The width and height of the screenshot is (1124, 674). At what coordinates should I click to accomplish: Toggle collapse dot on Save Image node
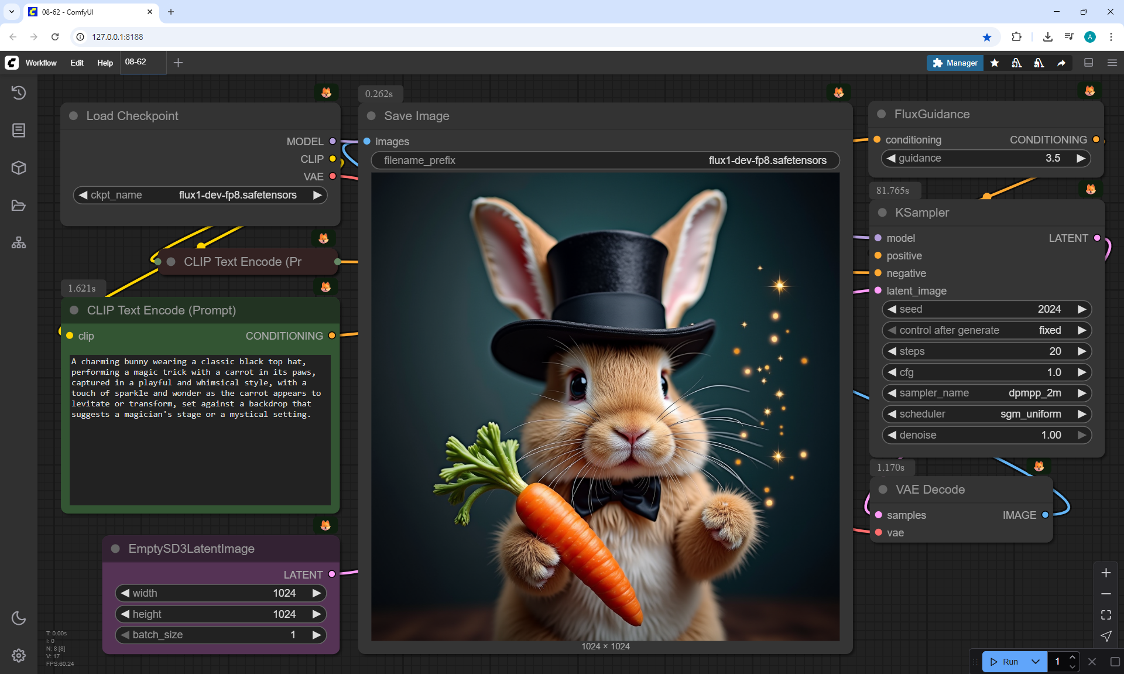click(371, 116)
